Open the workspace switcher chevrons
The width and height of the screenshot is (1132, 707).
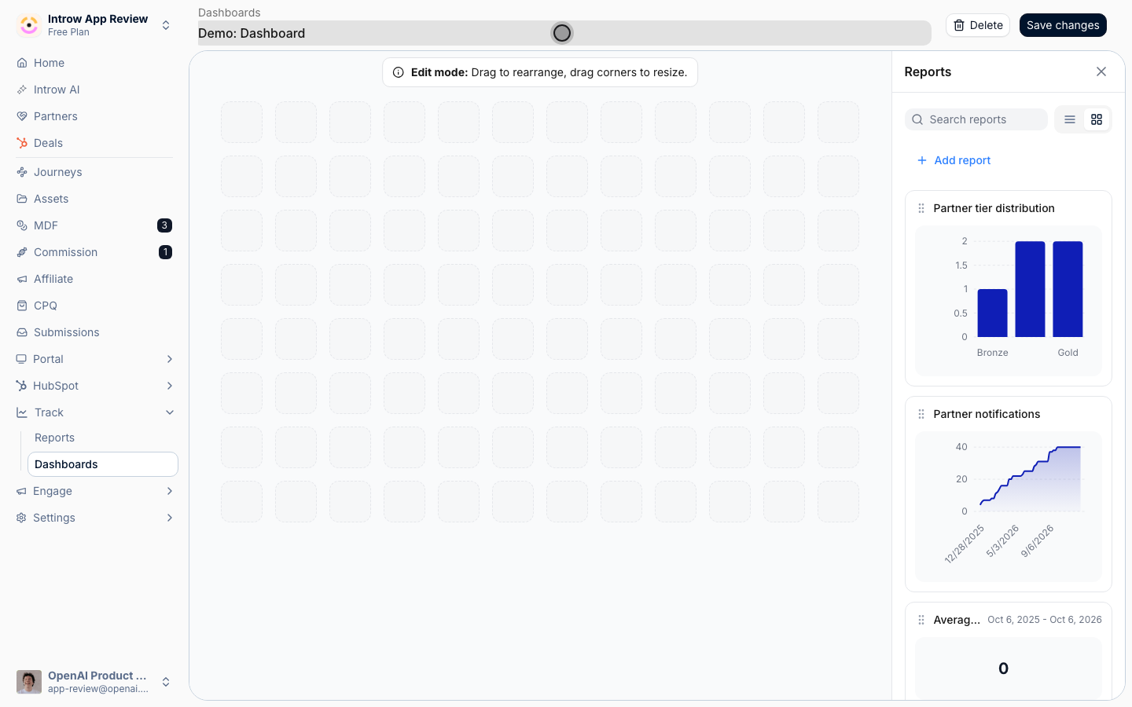coord(166,25)
